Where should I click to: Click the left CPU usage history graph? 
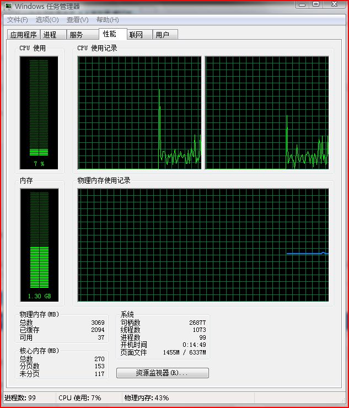[139, 112]
